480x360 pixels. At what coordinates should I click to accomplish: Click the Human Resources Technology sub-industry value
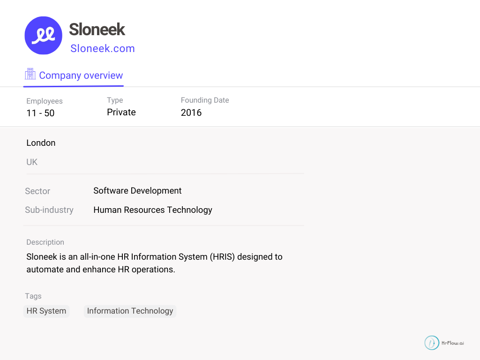pyautogui.click(x=153, y=210)
